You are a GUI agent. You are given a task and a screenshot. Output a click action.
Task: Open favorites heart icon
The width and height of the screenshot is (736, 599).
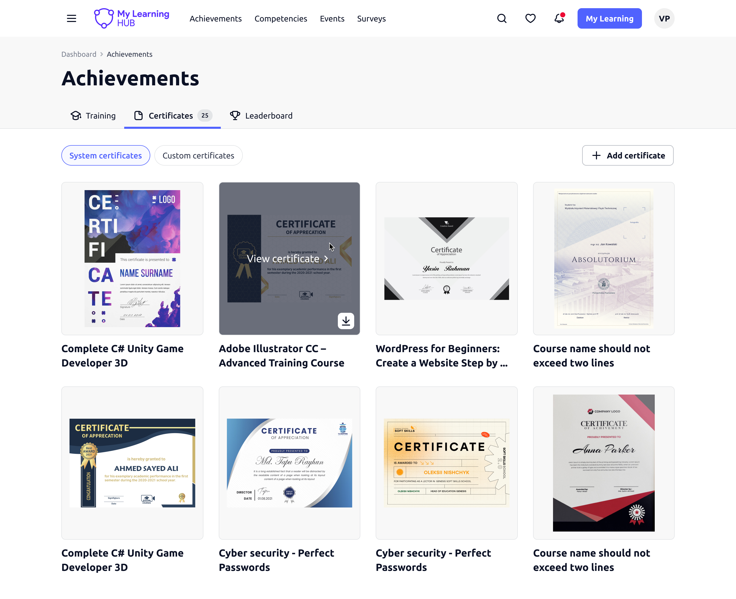click(530, 18)
